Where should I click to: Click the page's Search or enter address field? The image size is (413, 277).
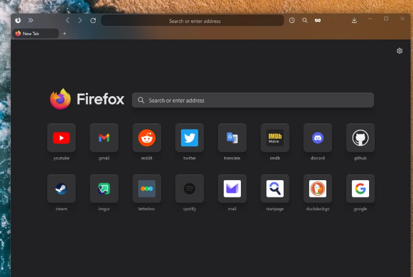click(x=253, y=100)
